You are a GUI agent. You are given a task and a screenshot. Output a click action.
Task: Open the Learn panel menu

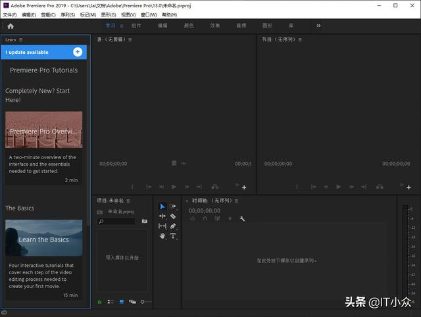[x=20, y=39]
